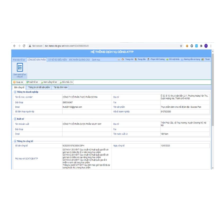This screenshot has width=223, height=223.
Task: Click the Quay lại back button
Action: click(18, 82)
